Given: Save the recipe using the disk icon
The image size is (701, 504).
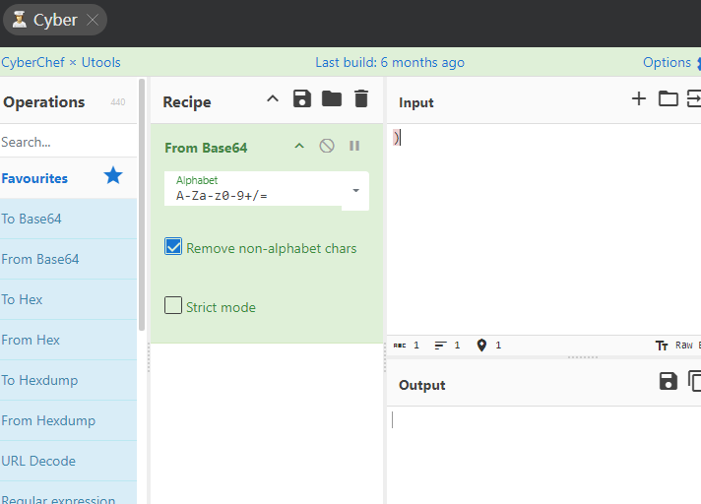Looking at the screenshot, I should click(x=302, y=98).
